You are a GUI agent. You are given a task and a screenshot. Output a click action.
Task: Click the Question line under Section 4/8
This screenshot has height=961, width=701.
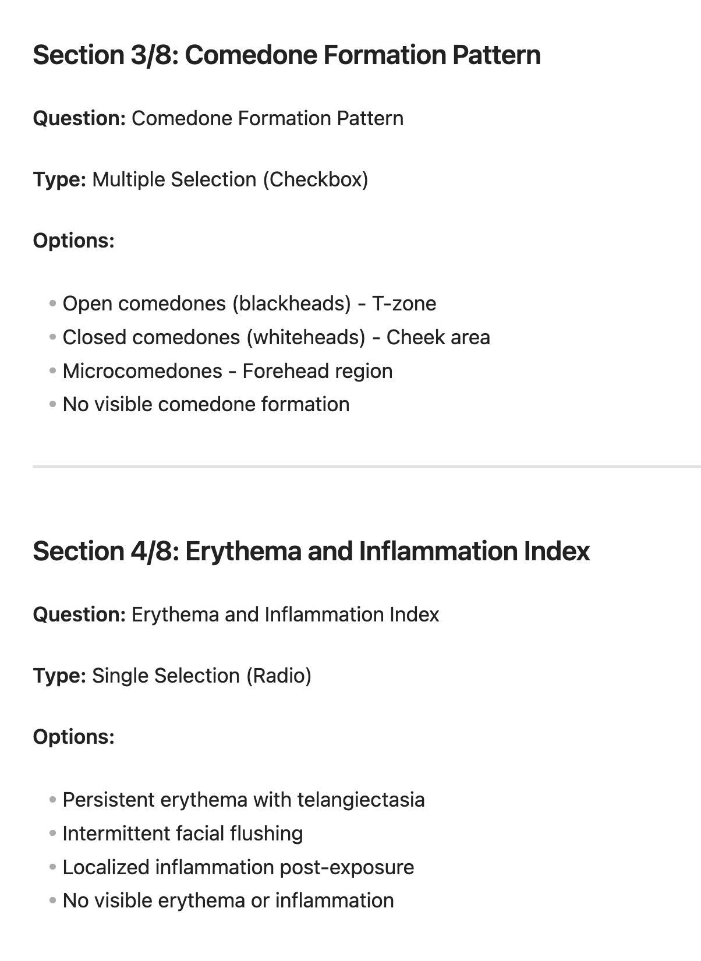pyautogui.click(x=236, y=614)
